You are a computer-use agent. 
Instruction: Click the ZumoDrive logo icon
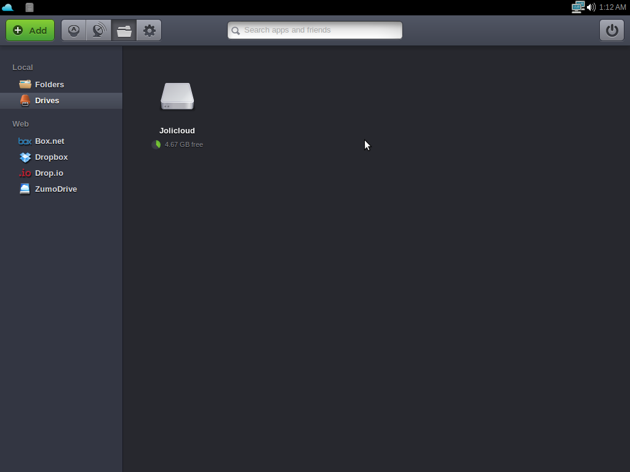click(25, 189)
